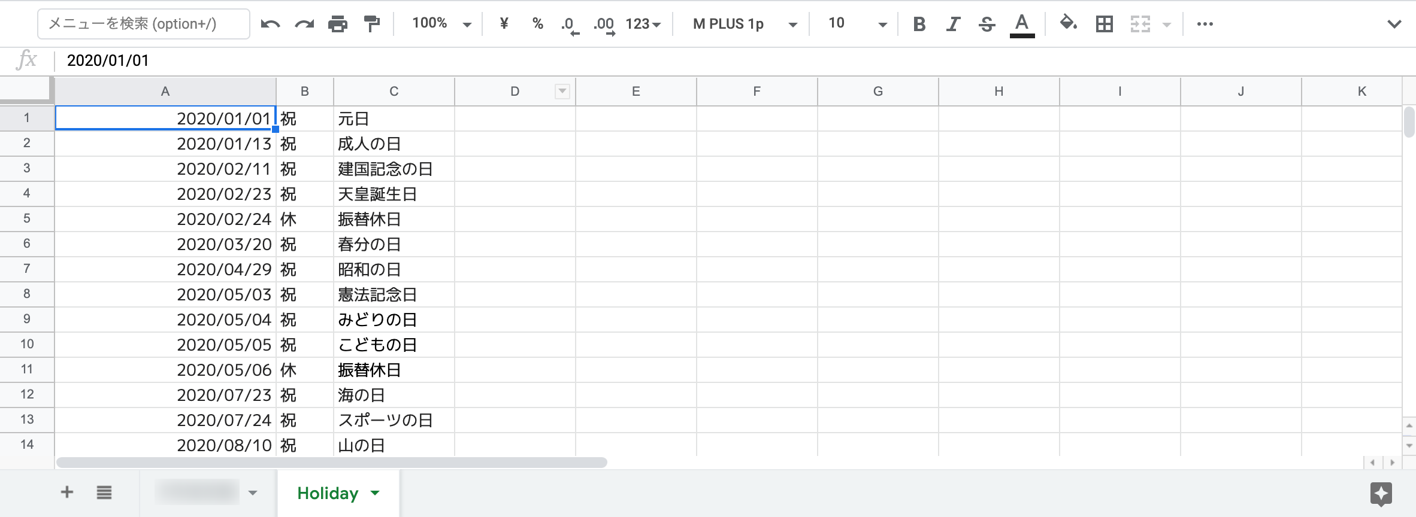Switch to the Holiday sheet tab
The image size is (1416, 517).
(x=328, y=493)
